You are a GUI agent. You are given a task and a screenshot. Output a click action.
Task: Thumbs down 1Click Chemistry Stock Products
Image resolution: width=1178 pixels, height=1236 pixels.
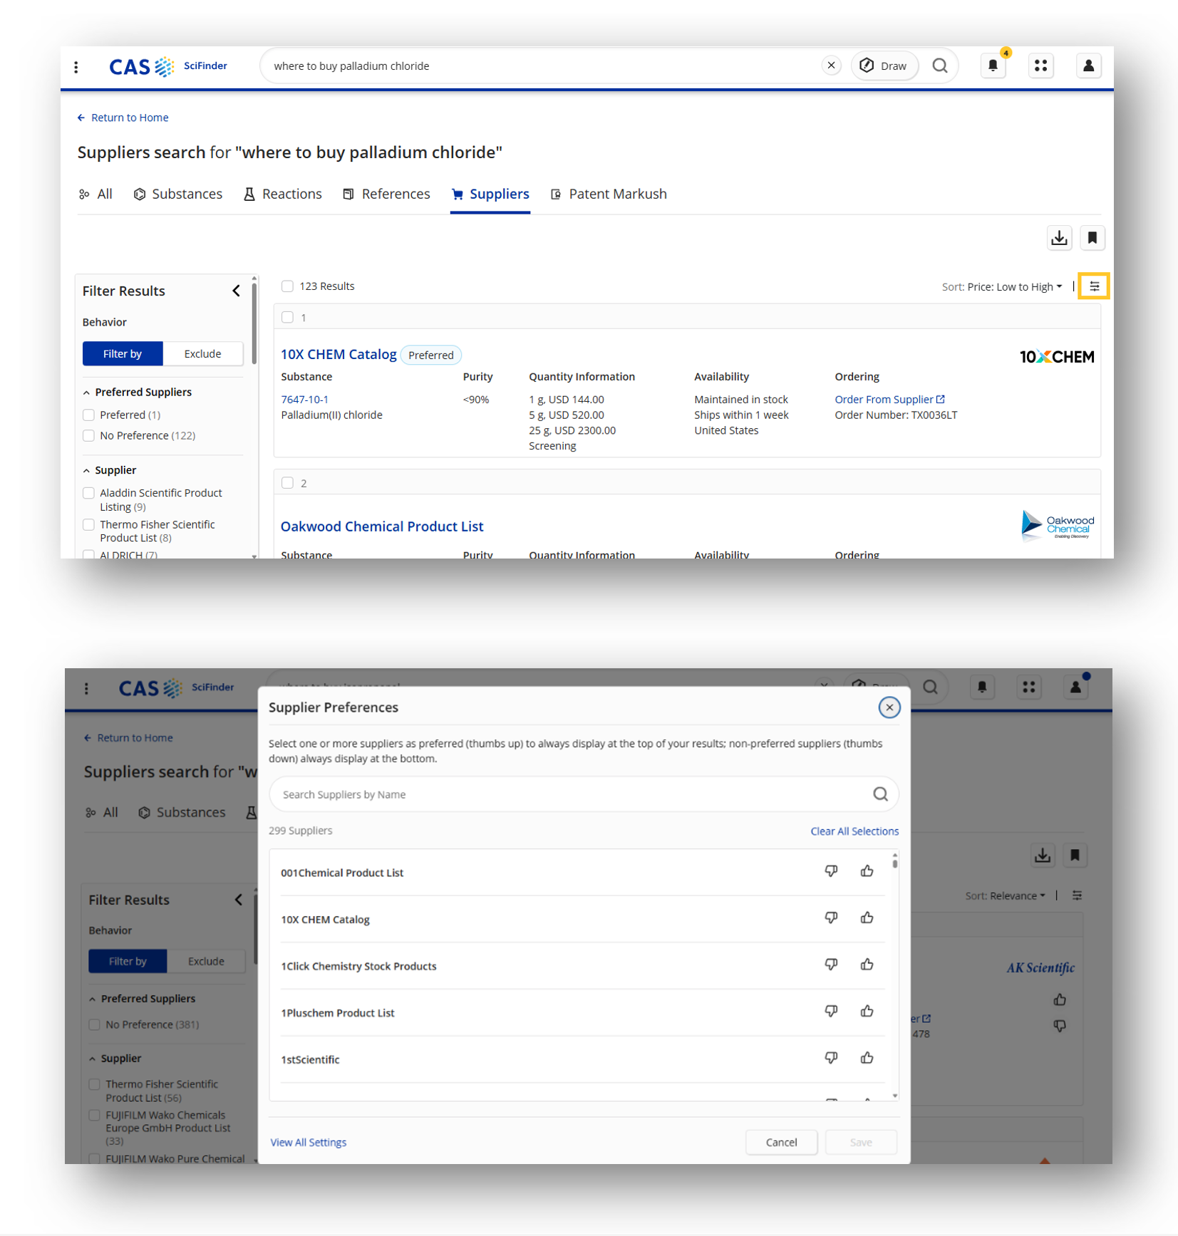click(x=831, y=965)
